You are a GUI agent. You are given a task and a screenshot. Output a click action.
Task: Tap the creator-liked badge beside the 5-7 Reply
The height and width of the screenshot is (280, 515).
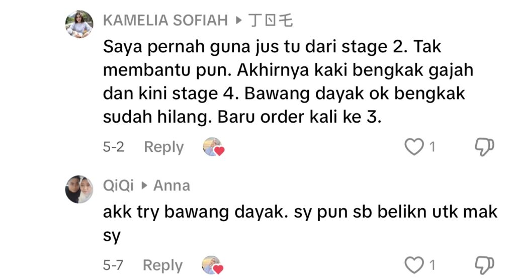click(x=212, y=265)
